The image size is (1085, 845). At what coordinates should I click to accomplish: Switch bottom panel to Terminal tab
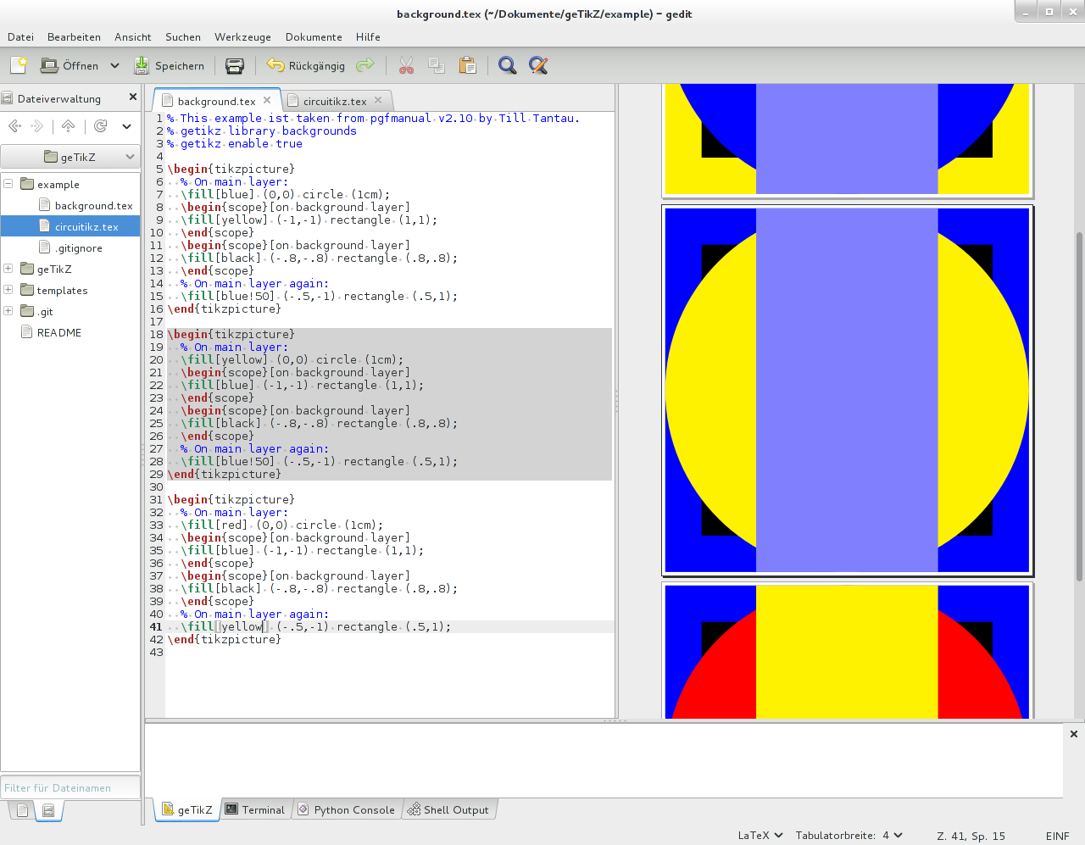tap(255, 809)
